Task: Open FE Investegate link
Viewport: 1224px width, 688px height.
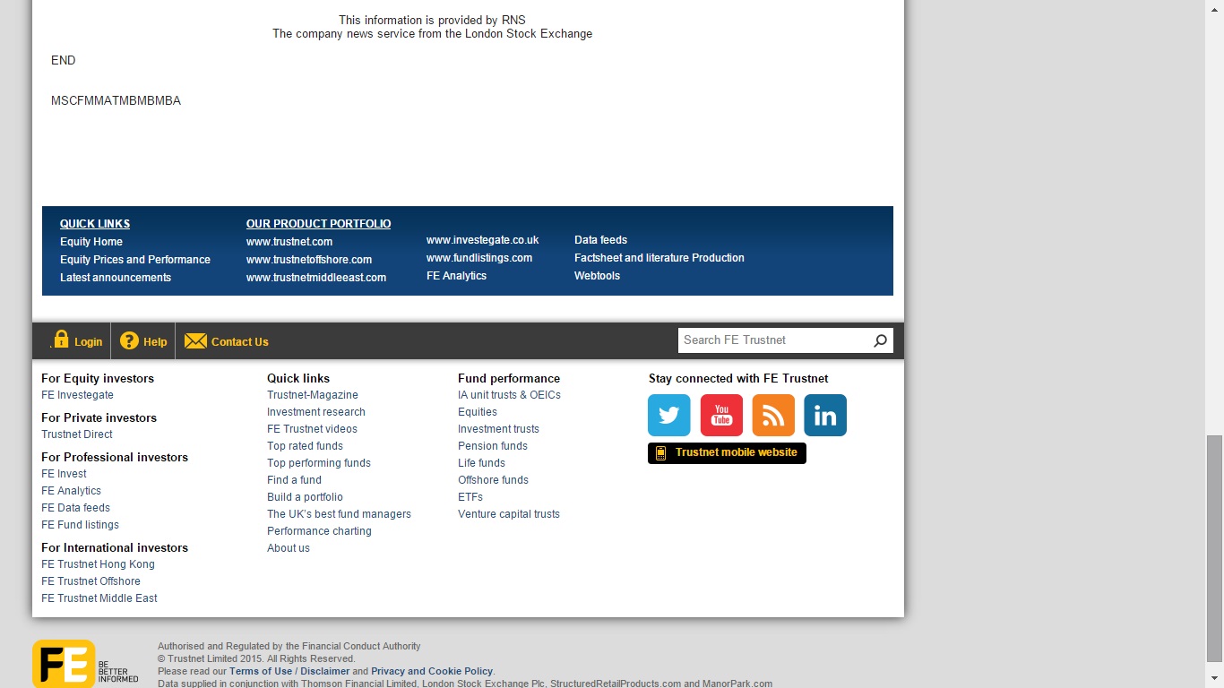Action: (x=78, y=395)
